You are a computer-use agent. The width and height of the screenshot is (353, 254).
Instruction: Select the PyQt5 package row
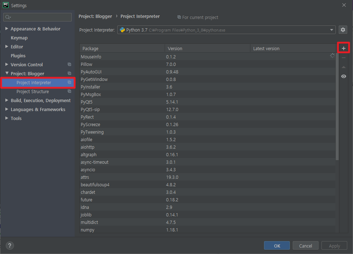click(x=208, y=102)
